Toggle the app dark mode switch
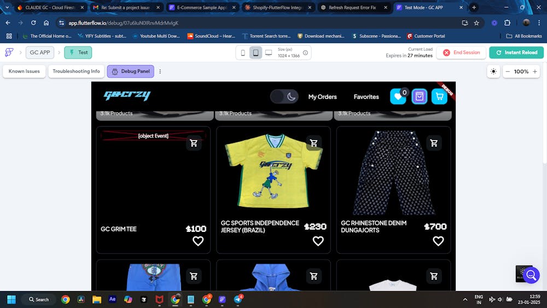 [284, 97]
